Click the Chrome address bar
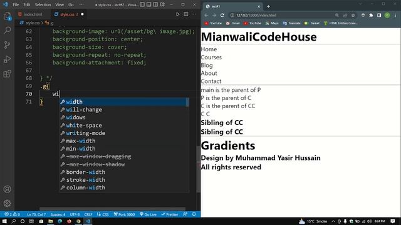Screen dimensions: 401x225 point(281,15)
